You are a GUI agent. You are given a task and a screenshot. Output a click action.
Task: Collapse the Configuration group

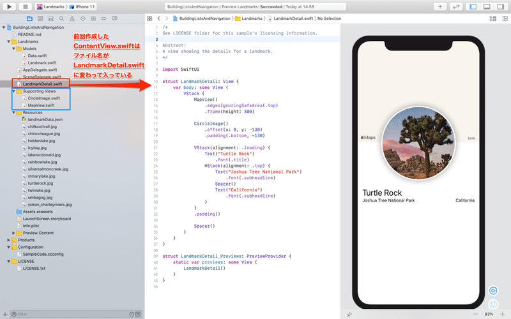click(x=9, y=247)
